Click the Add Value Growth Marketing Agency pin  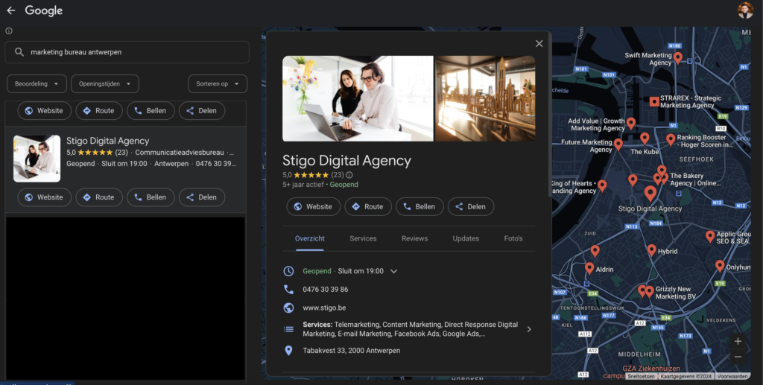[x=631, y=124]
